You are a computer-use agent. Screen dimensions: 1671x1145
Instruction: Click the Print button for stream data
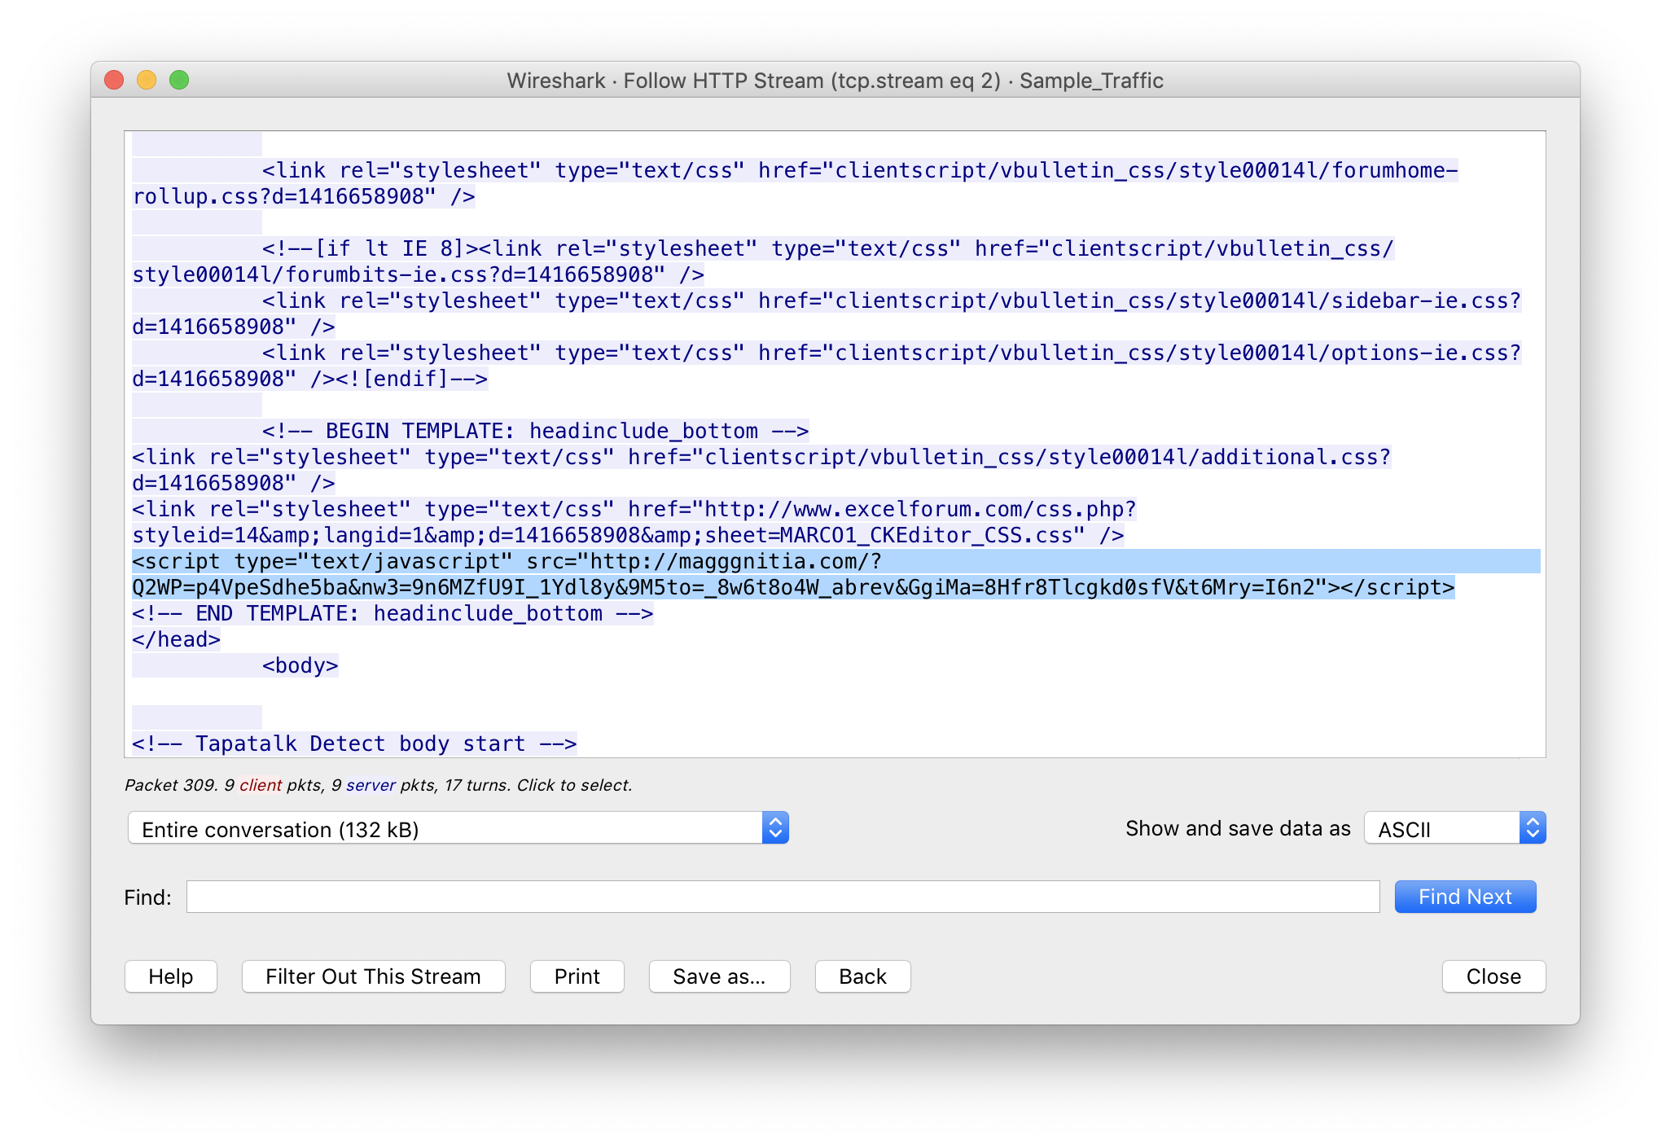[x=575, y=977]
